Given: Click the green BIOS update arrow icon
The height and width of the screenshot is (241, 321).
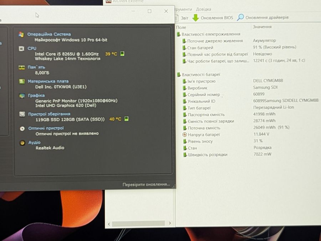Looking at the screenshot, I should point(195,18).
